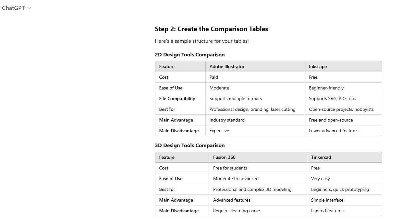Open the ChatGPT model selector dropdown
The width and height of the screenshot is (414, 222).
pyautogui.click(x=14, y=8)
